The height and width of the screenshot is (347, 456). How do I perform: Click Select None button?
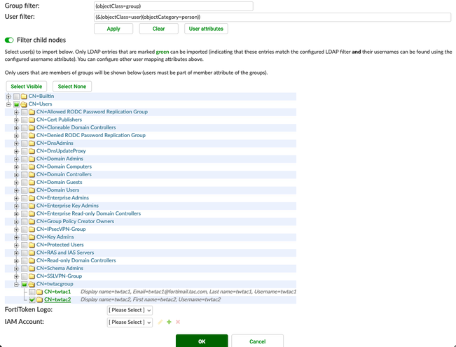[72, 87]
